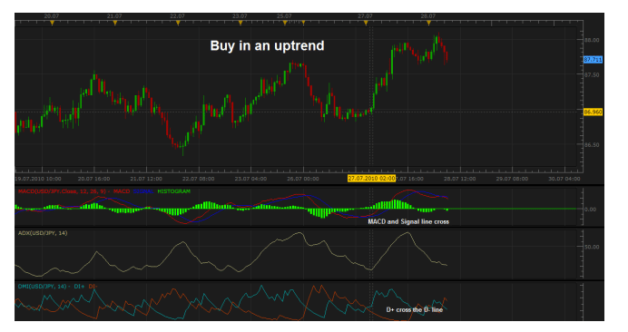Click the yellow day marker under 20.07

tap(52, 24)
